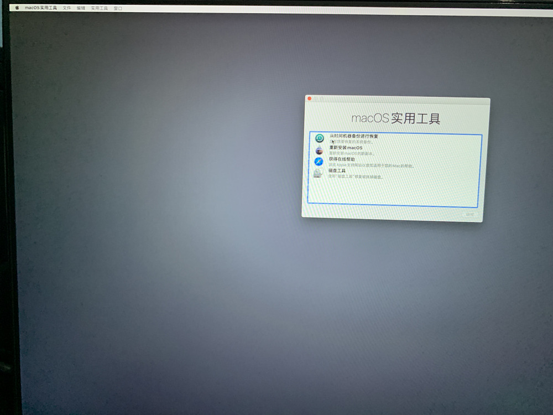The width and height of the screenshot is (553, 415).
Task: Click the Safari compass icon
Action: click(x=319, y=161)
